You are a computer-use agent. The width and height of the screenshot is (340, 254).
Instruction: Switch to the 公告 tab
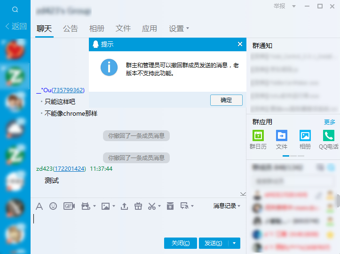click(71, 28)
